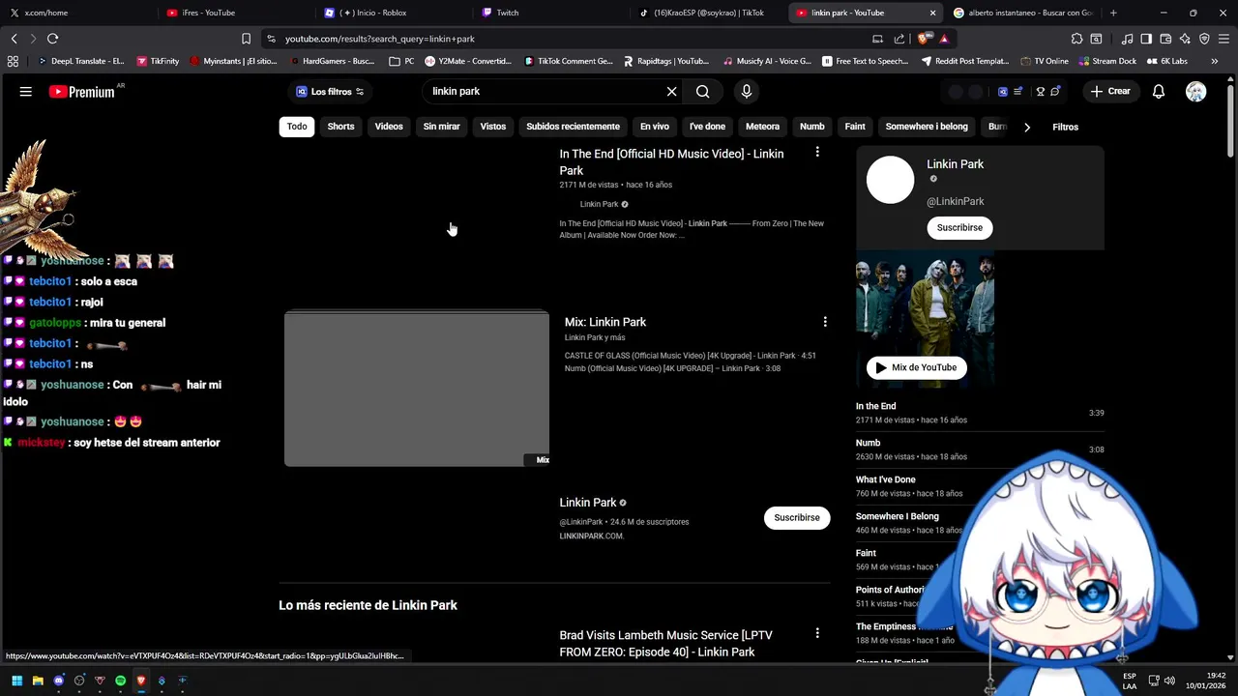Open Brave Rewards triangle icon

(x=944, y=39)
